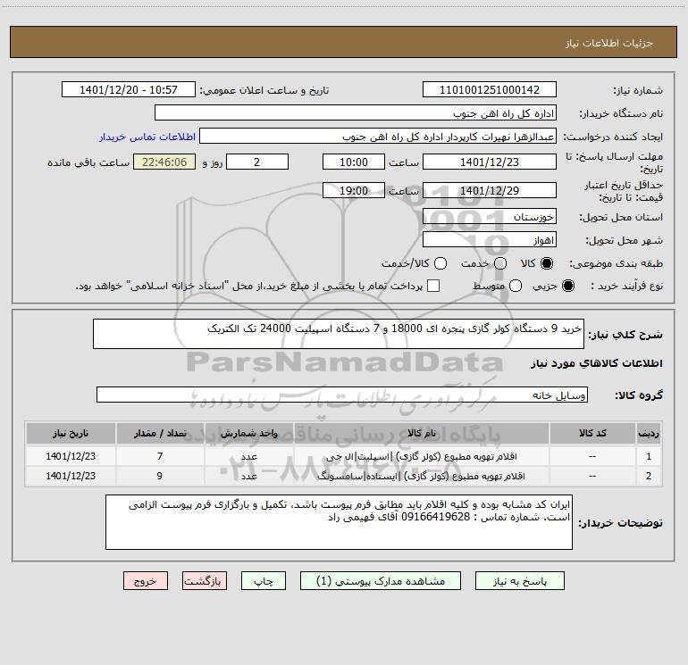Click row 2 date cell 1401/12/23
688x665 pixels.
coord(71,476)
